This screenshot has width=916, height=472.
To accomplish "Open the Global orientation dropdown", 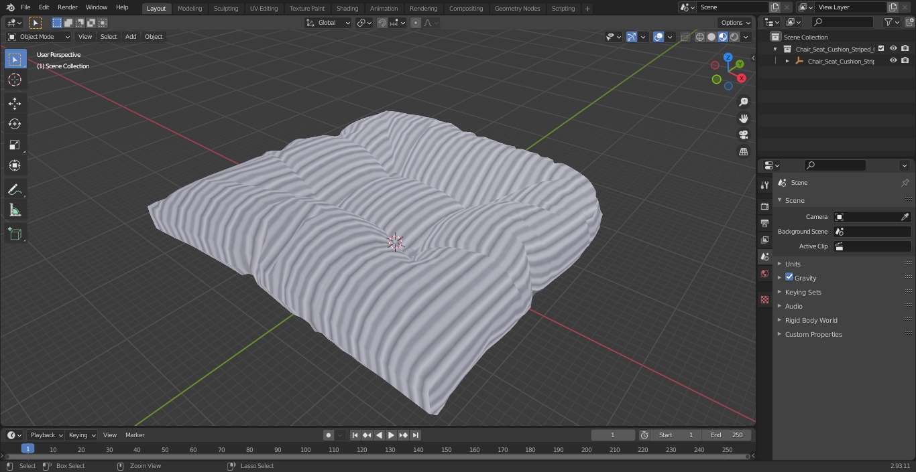I will tap(329, 23).
